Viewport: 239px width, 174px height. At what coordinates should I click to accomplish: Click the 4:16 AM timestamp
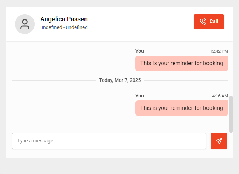coord(220,96)
